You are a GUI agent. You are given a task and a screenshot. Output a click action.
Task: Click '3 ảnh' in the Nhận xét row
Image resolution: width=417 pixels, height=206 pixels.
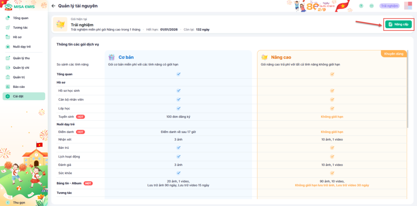(x=178, y=139)
